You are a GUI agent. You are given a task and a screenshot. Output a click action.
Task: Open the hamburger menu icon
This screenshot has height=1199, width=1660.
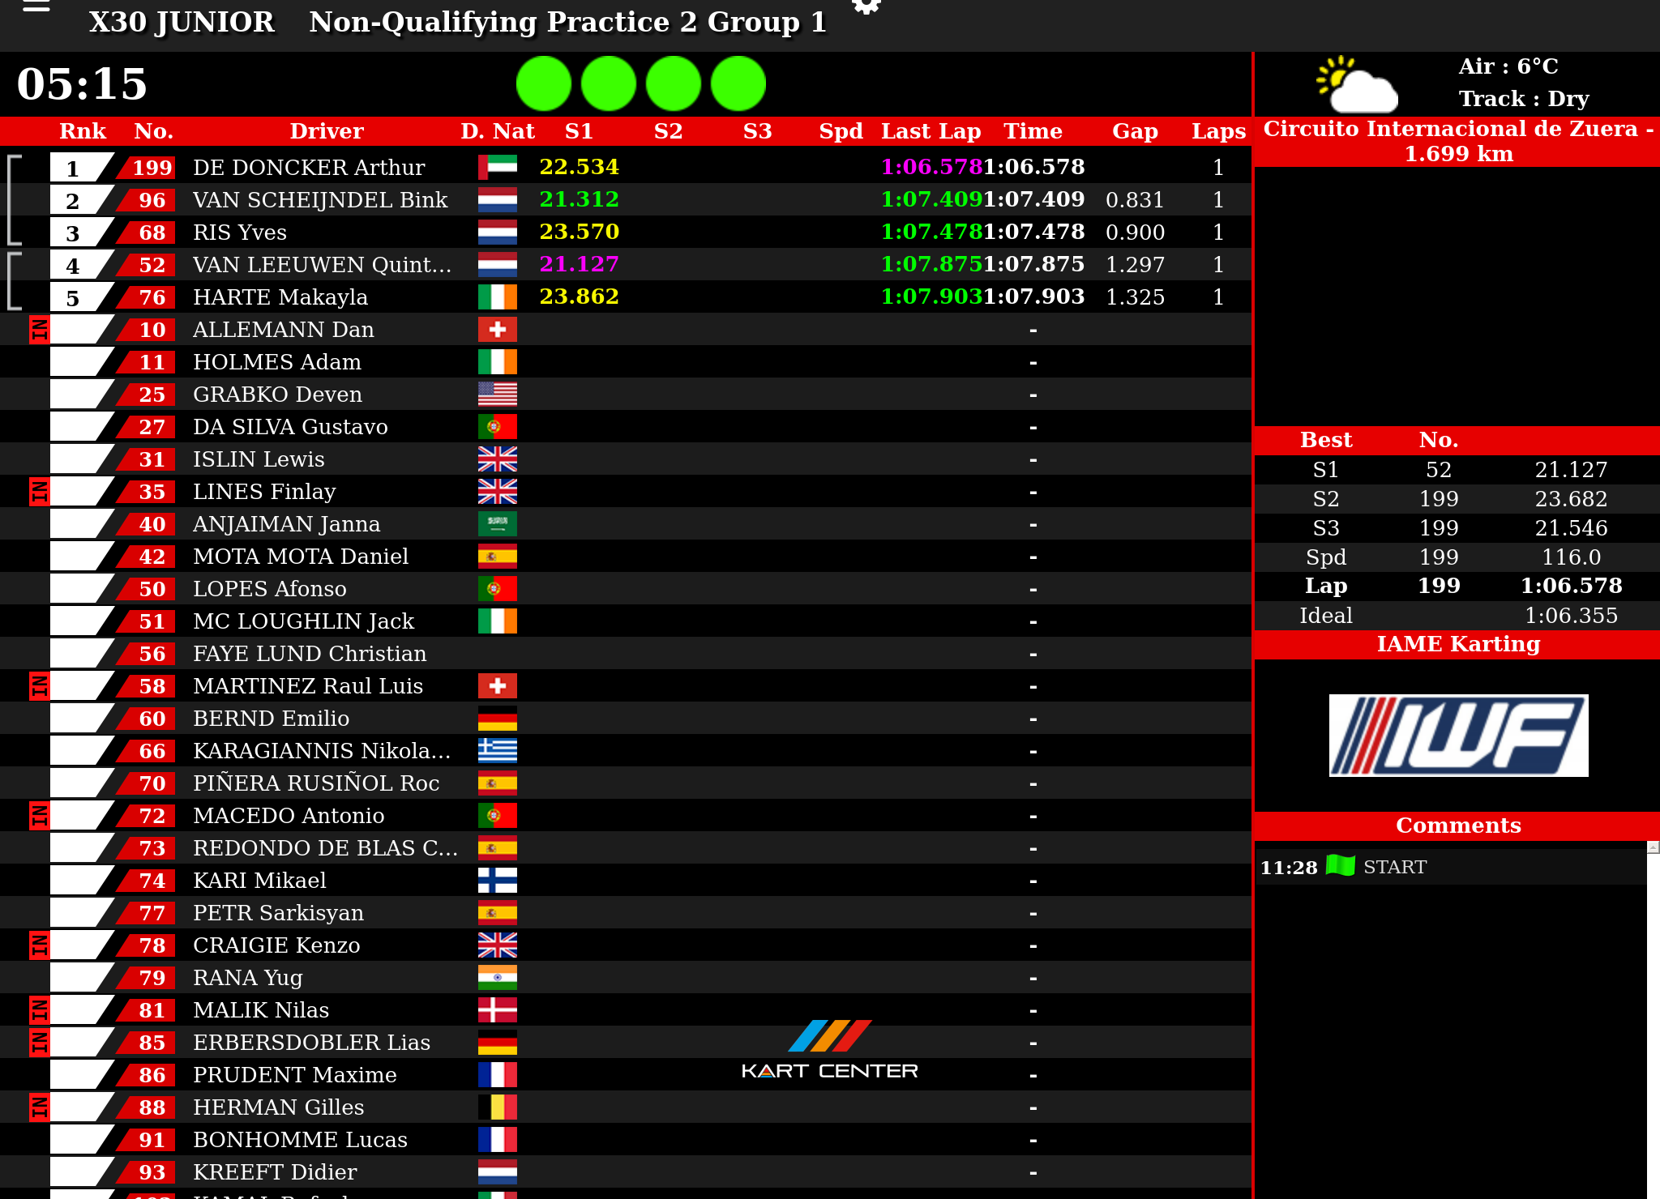36,7
